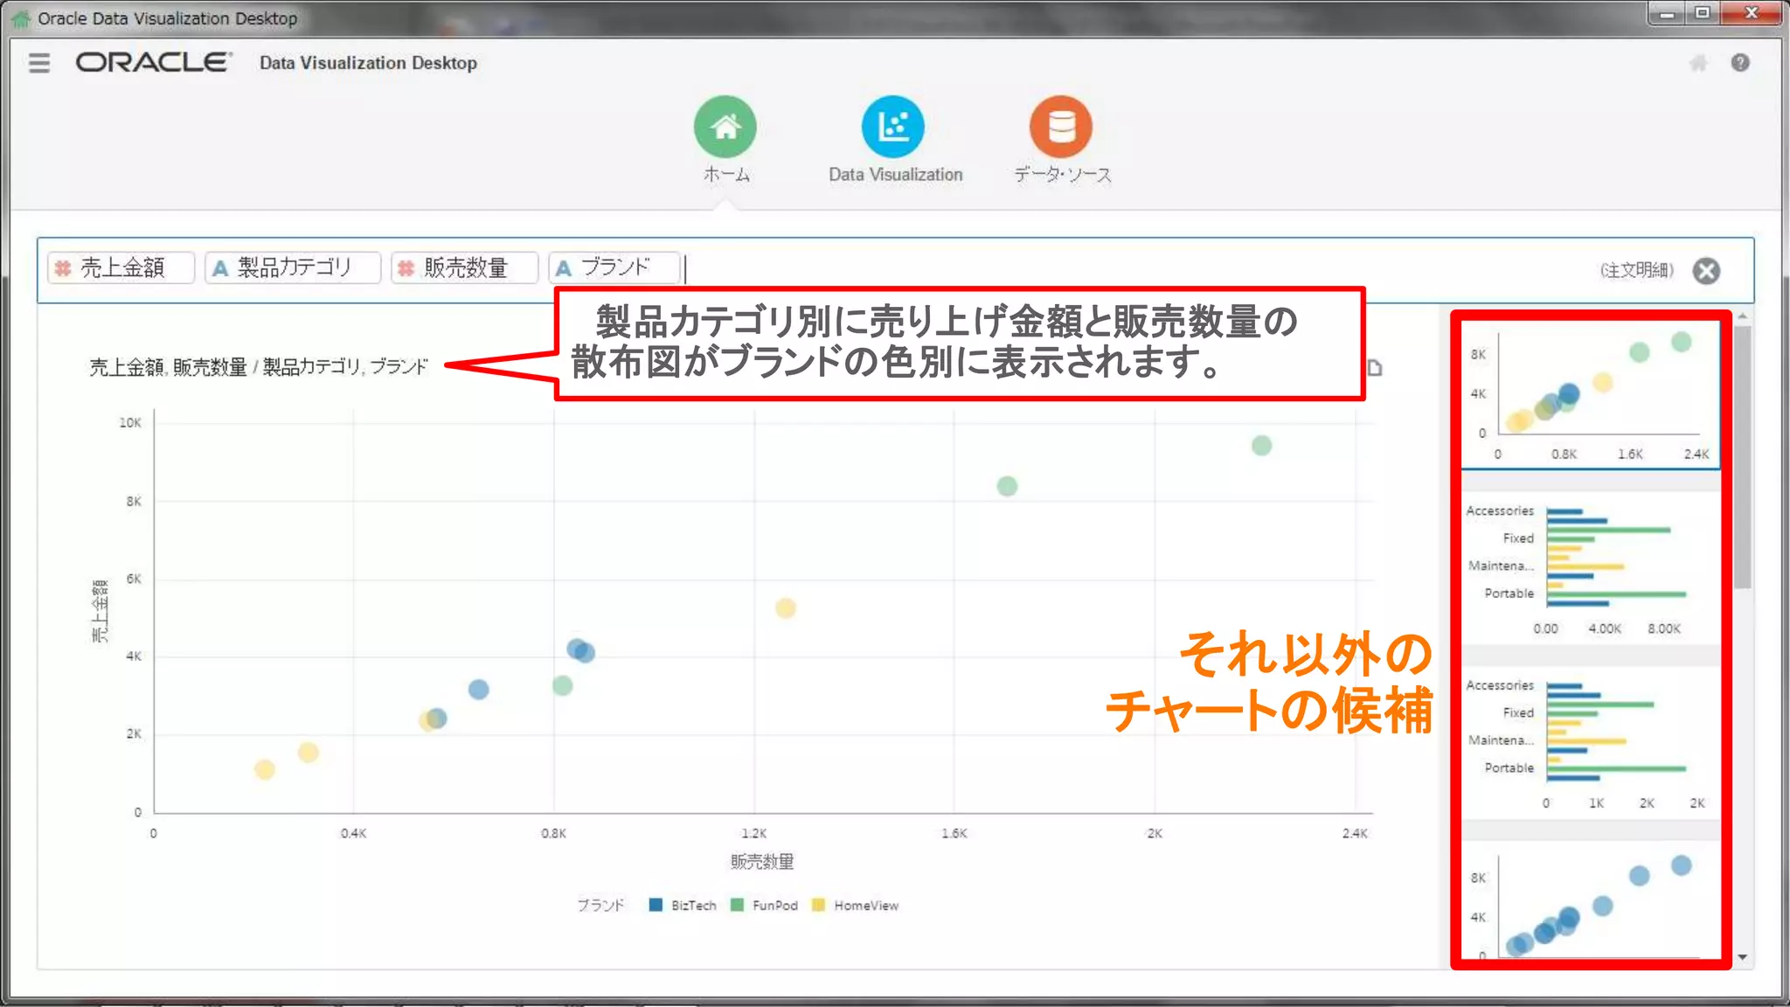Select the ブランド search token
The height and width of the screenshot is (1007, 1790).
click(614, 267)
